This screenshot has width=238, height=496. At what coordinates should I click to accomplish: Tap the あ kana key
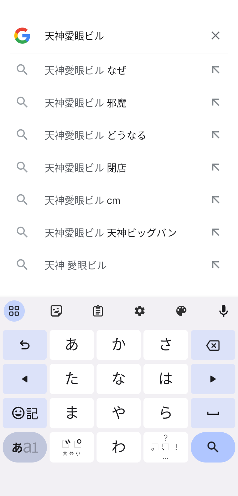72,345
